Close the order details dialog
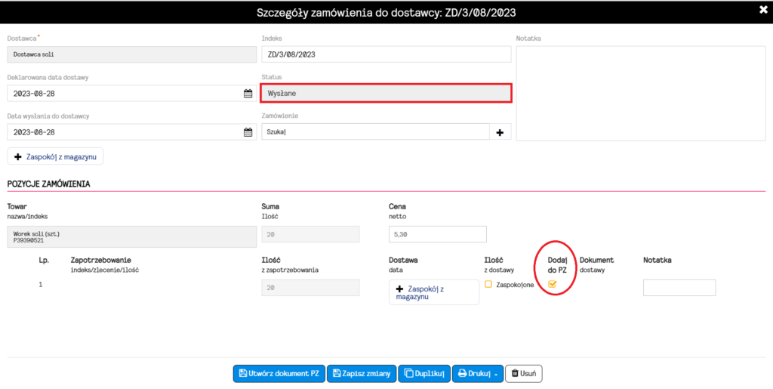 tap(763, 10)
